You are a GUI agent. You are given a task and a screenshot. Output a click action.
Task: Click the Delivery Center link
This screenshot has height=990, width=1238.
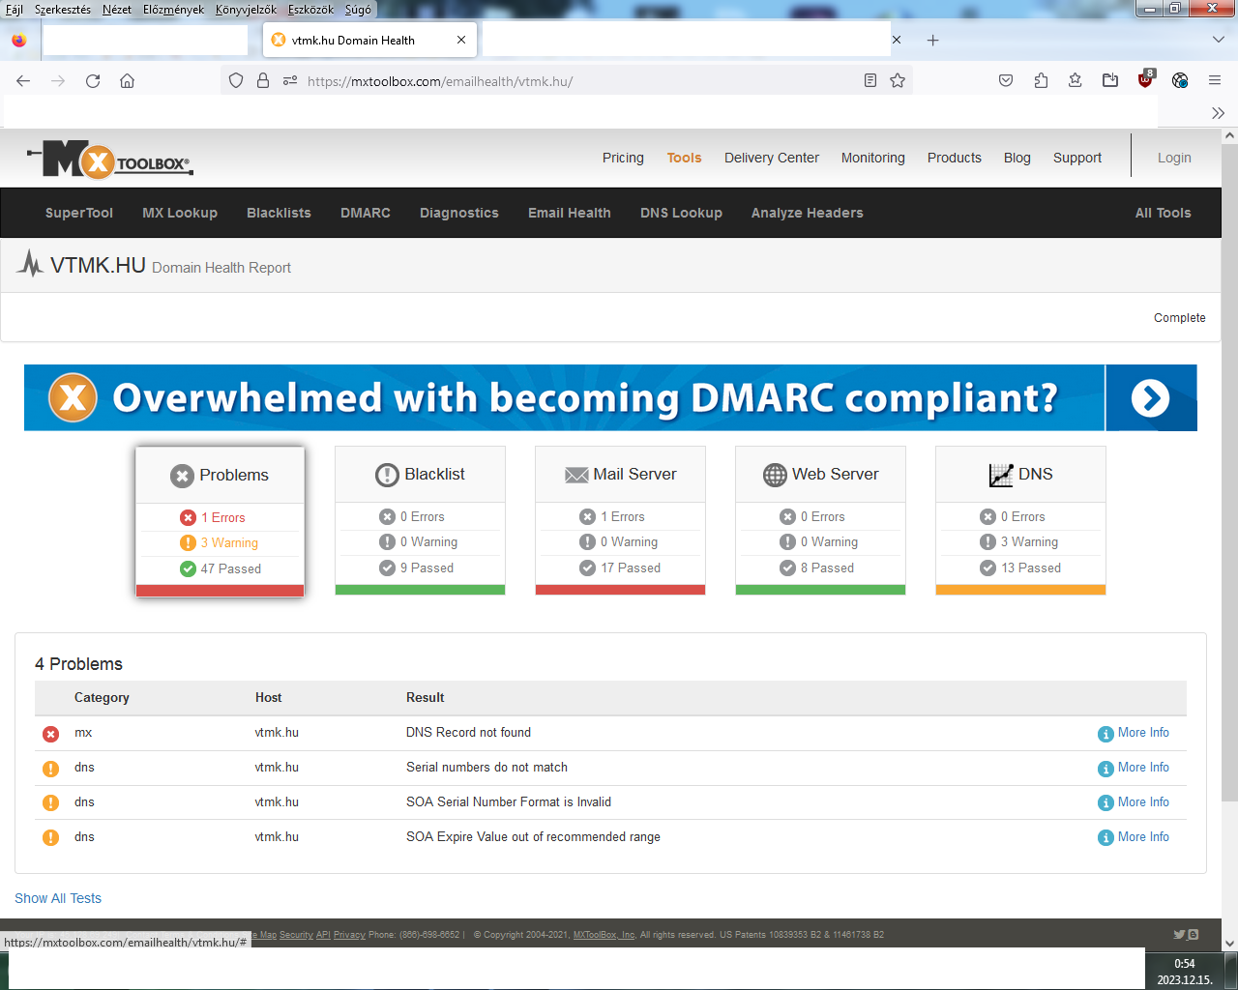(772, 158)
